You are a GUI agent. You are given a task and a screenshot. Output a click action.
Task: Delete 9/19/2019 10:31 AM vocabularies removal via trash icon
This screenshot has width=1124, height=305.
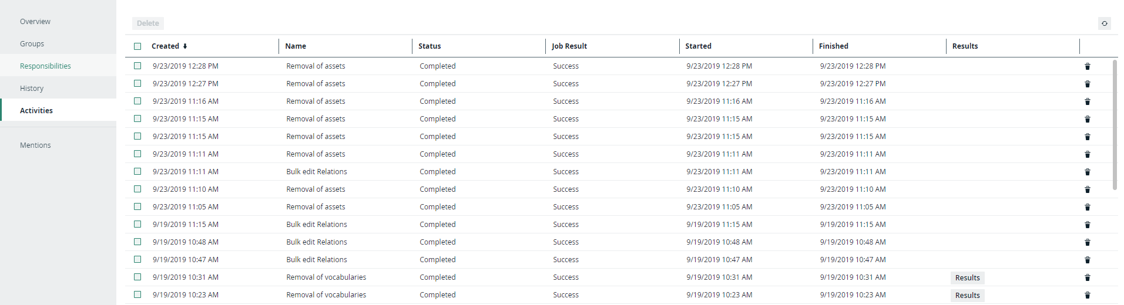click(x=1087, y=277)
